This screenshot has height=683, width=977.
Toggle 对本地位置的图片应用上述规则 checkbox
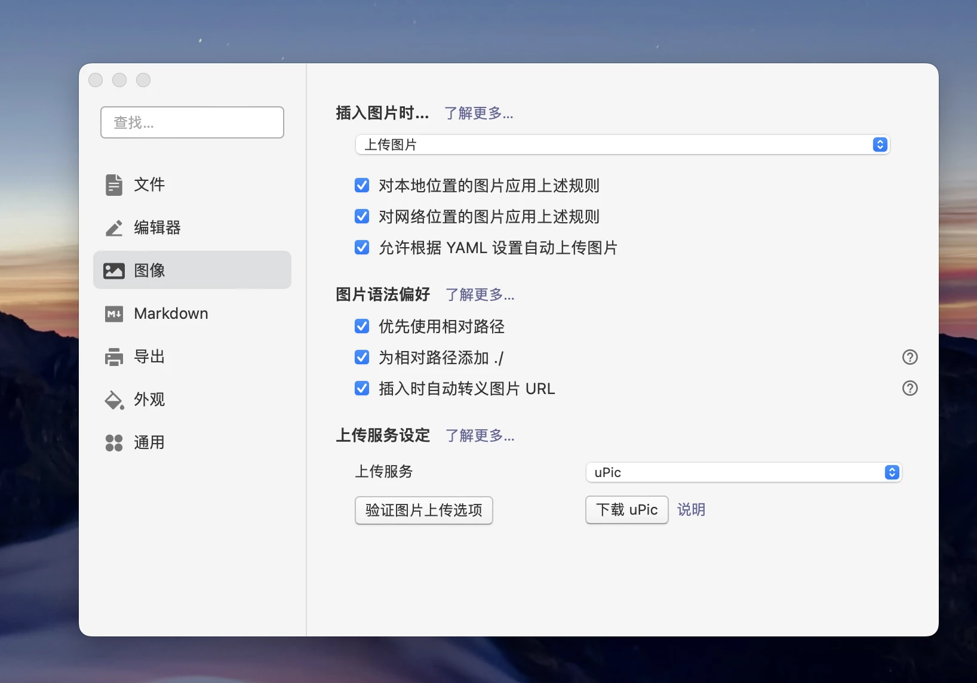click(362, 186)
